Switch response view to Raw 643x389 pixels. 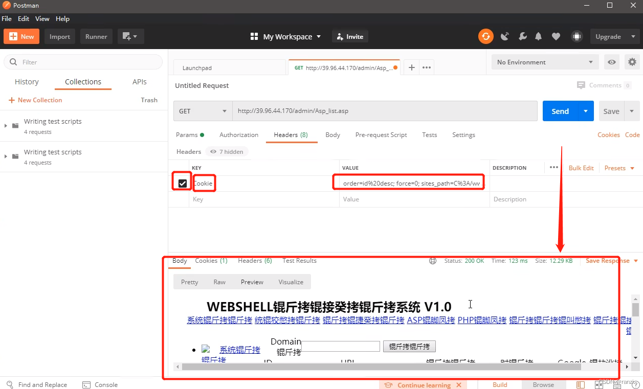click(x=219, y=282)
